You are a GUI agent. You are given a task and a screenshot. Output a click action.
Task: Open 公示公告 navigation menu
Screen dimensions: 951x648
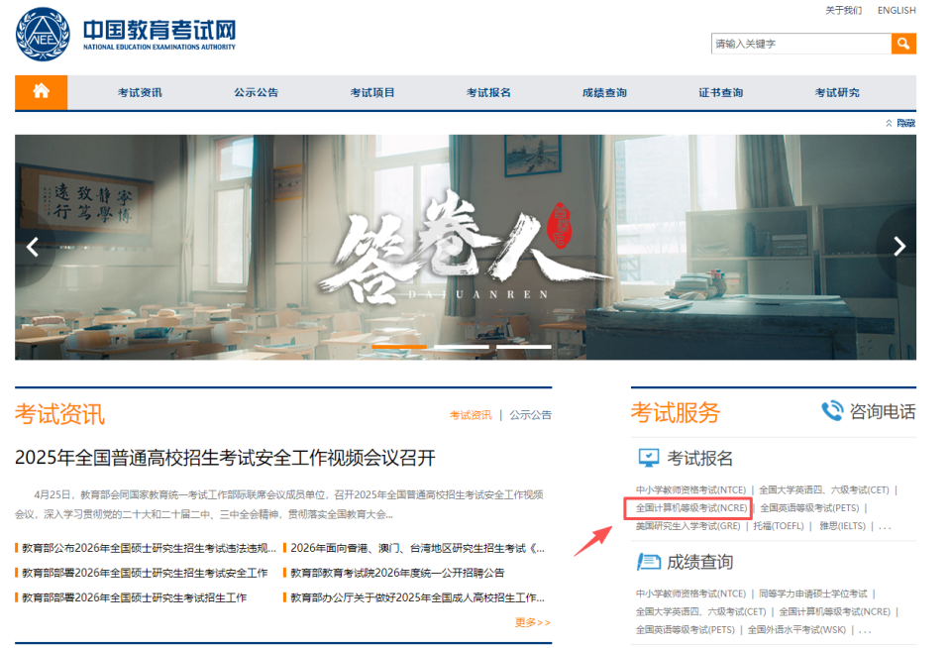[256, 93]
